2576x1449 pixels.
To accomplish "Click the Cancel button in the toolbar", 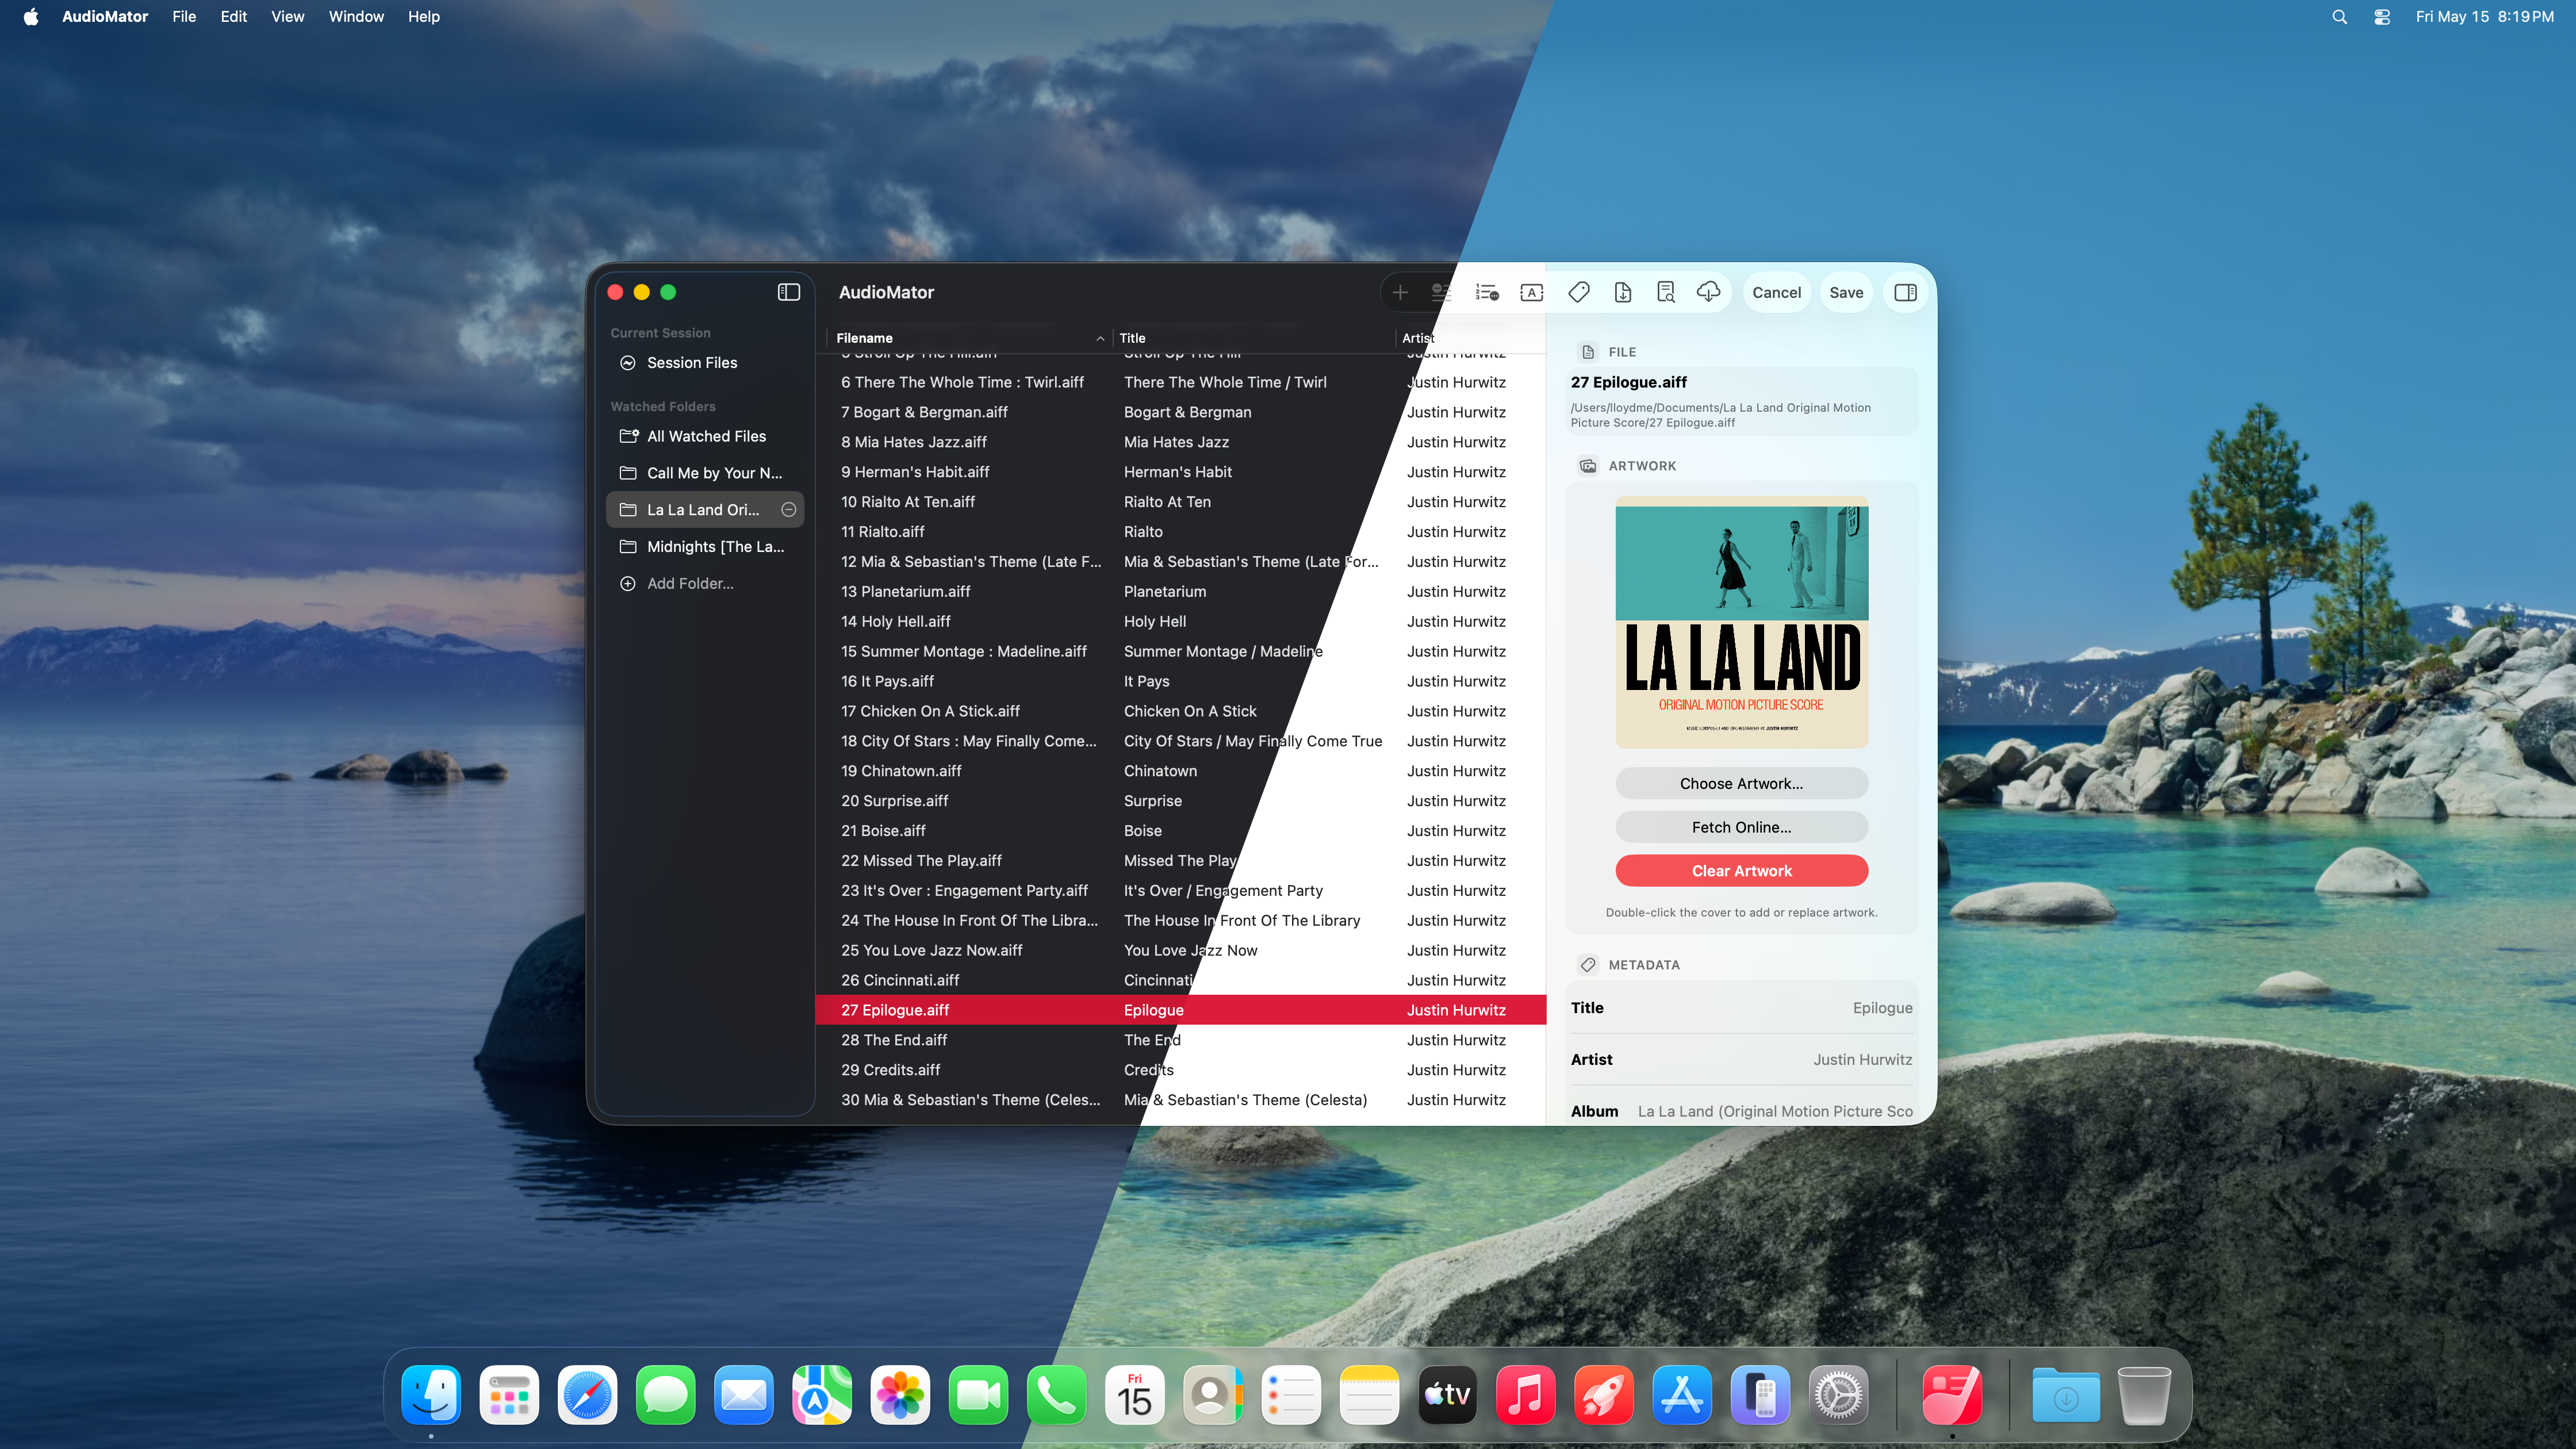I will (x=1776, y=292).
